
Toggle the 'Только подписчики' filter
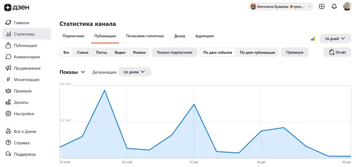(x=174, y=52)
